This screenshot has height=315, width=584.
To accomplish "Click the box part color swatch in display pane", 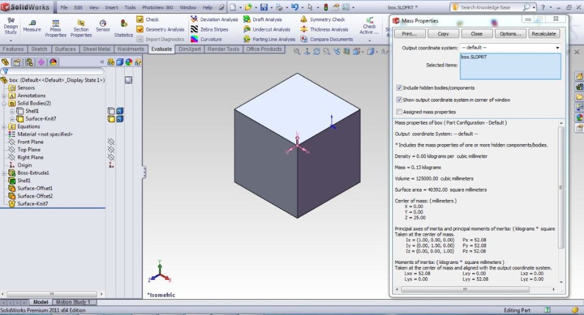I will (x=128, y=80).
